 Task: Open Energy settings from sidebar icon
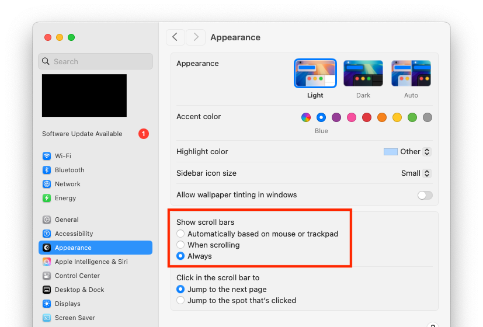[x=47, y=198]
